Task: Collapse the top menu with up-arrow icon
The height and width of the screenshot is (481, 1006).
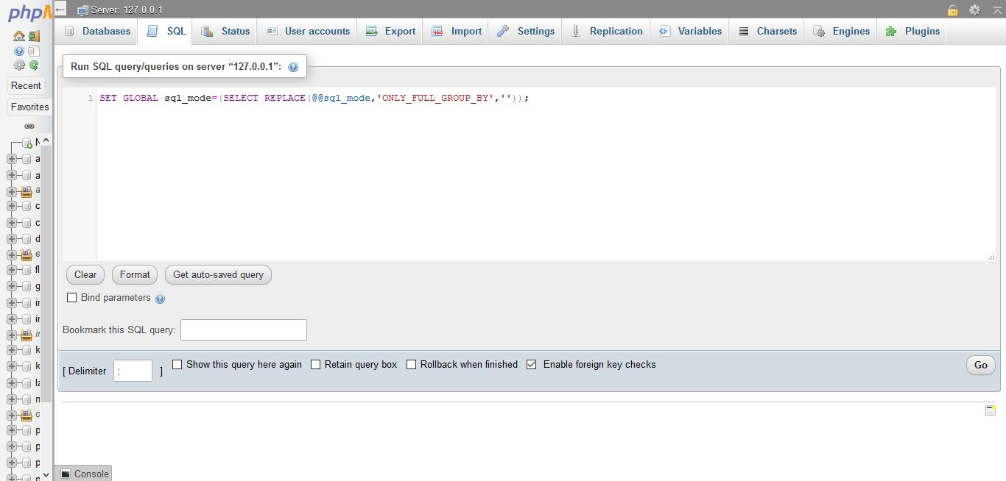Action: 996,10
